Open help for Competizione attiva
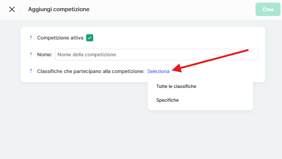 point(31,38)
